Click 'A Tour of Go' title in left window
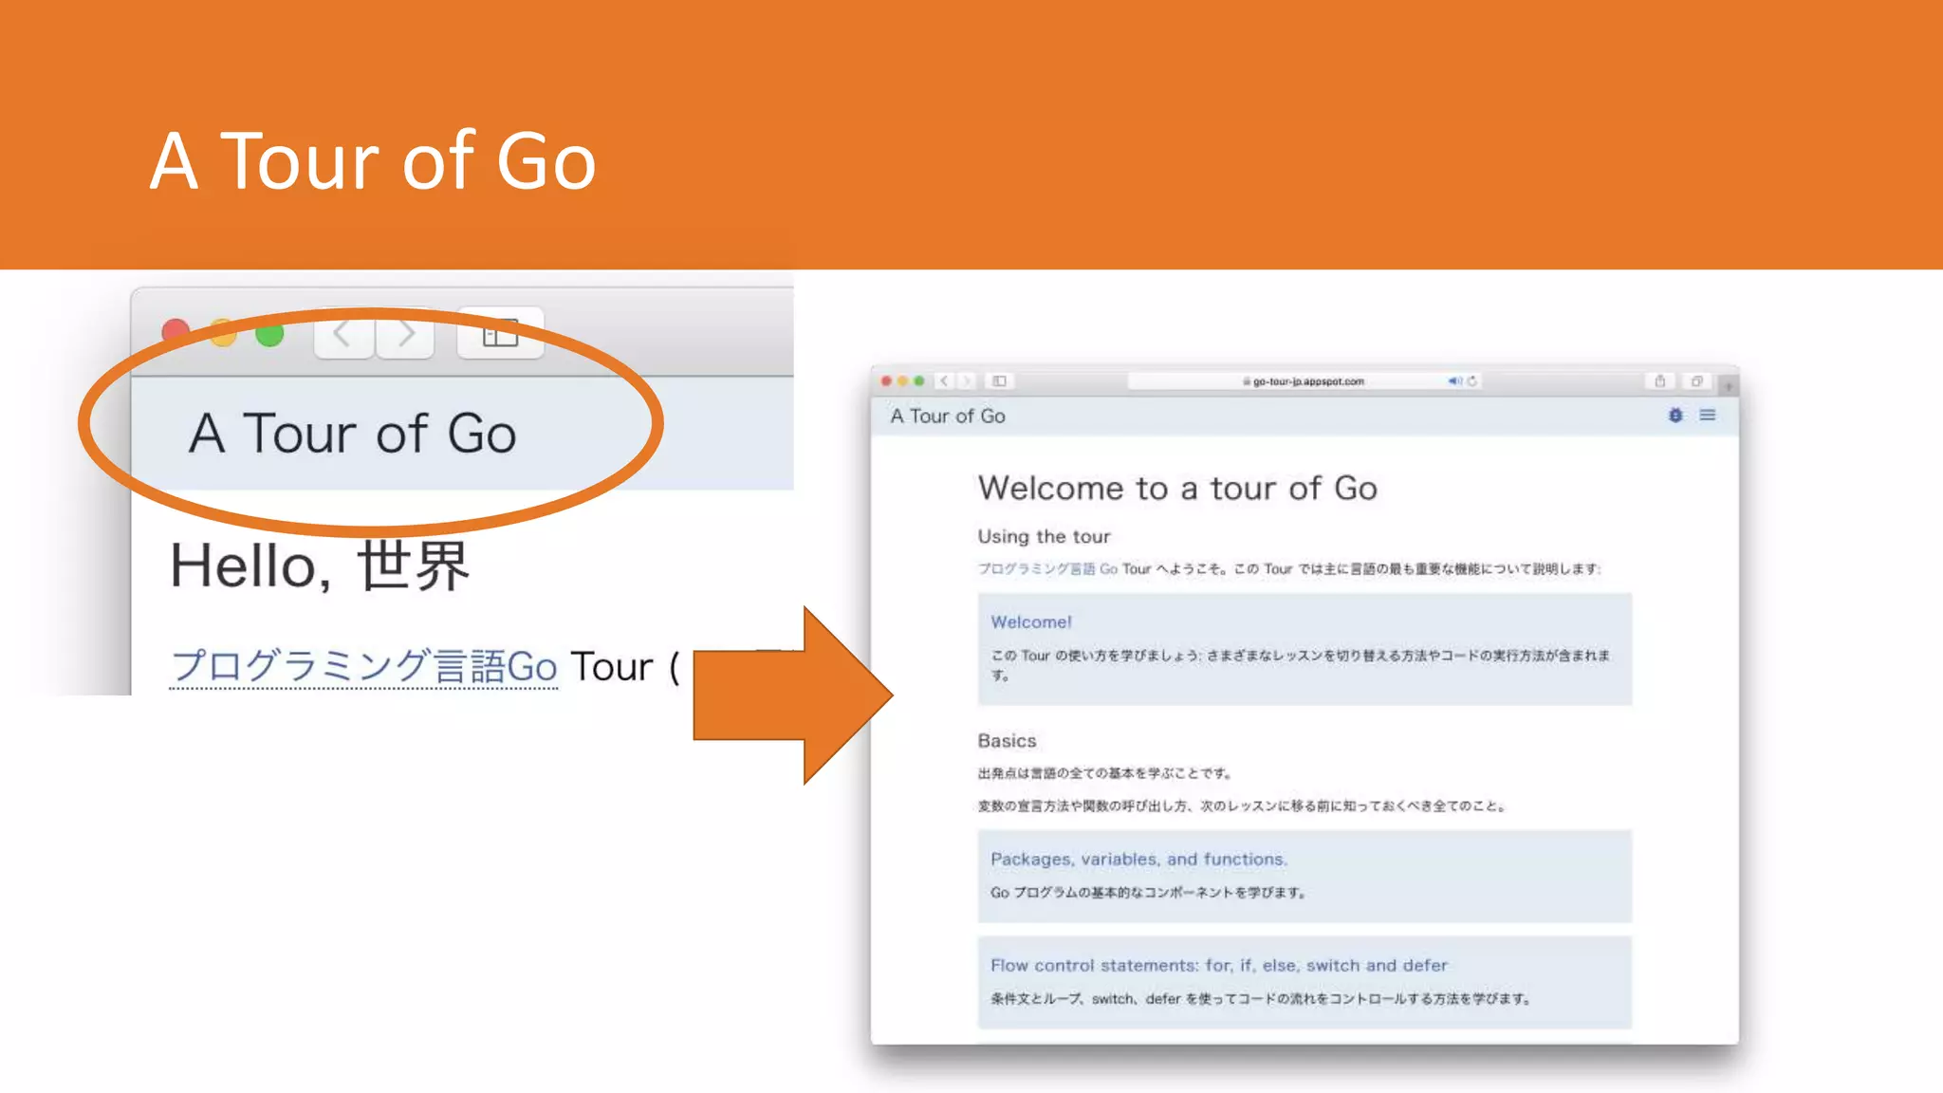1943x1093 pixels. (x=352, y=434)
